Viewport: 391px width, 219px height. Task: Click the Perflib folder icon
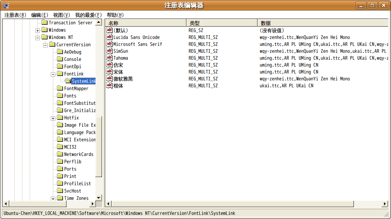[60, 161]
